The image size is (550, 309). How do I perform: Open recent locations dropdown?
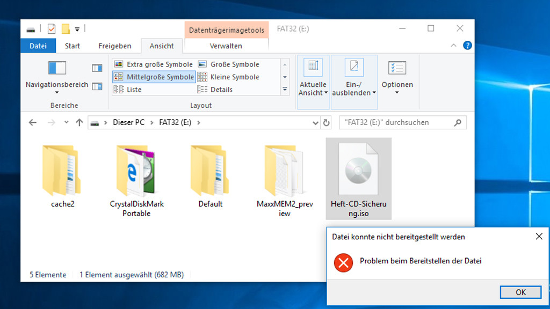(66, 122)
